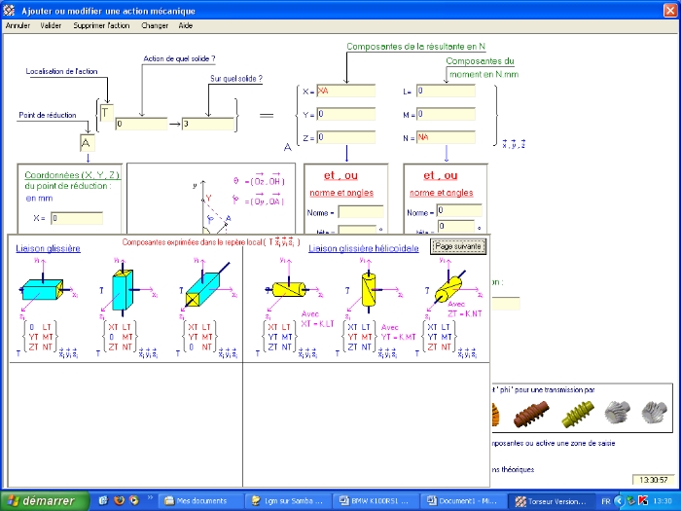
Task: Click the X= resultant field with XA
Action: tap(345, 91)
